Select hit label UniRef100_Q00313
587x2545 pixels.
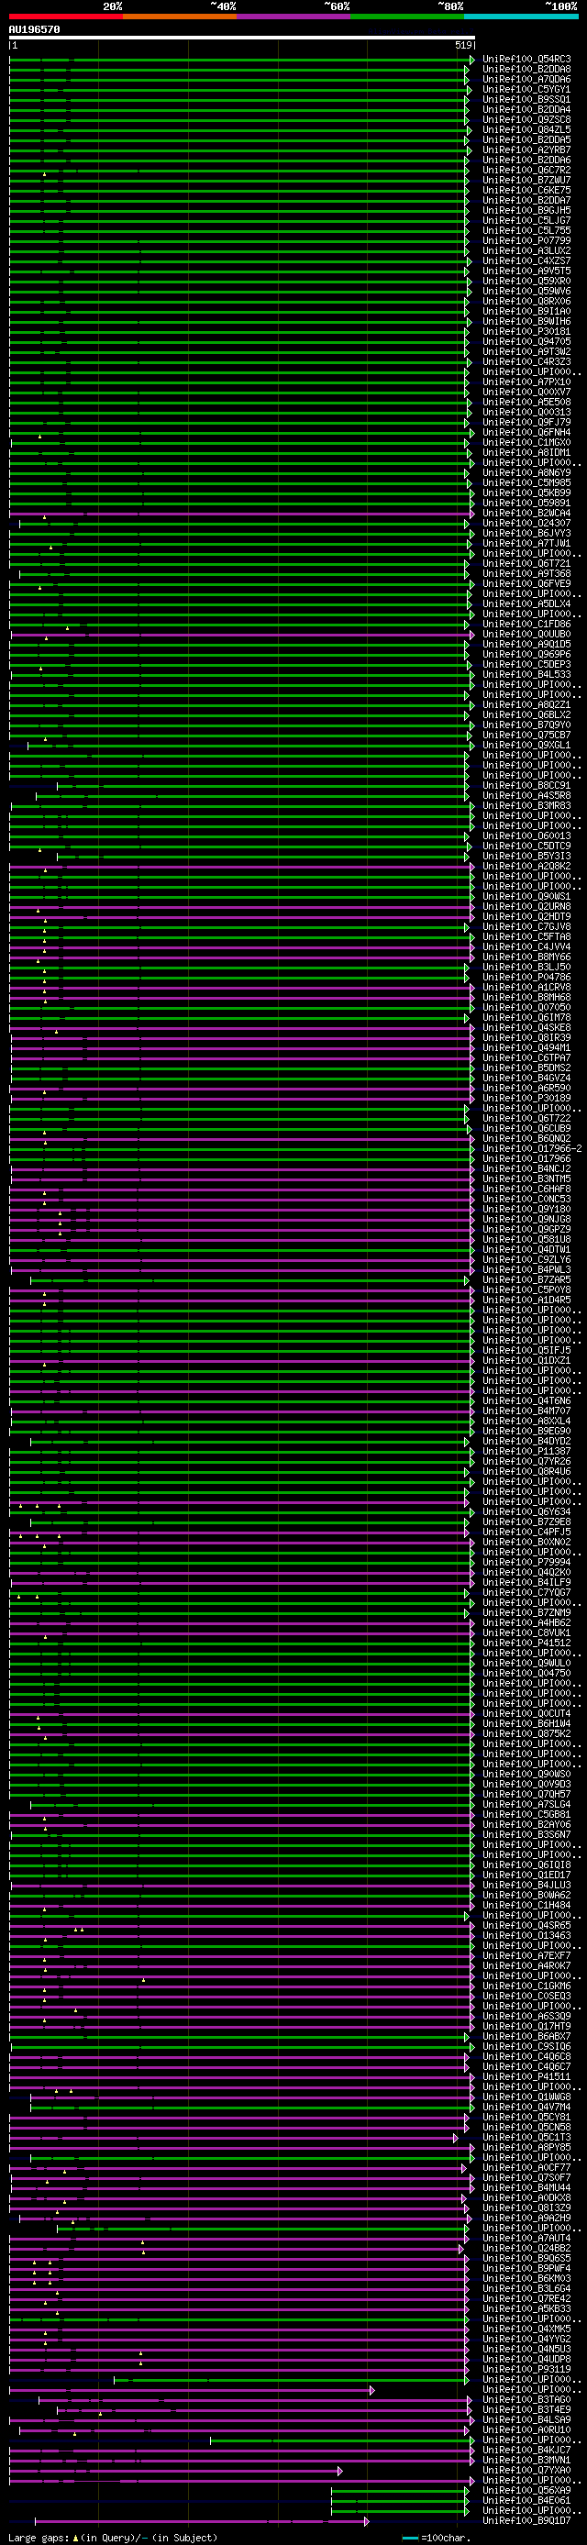tap(526, 412)
